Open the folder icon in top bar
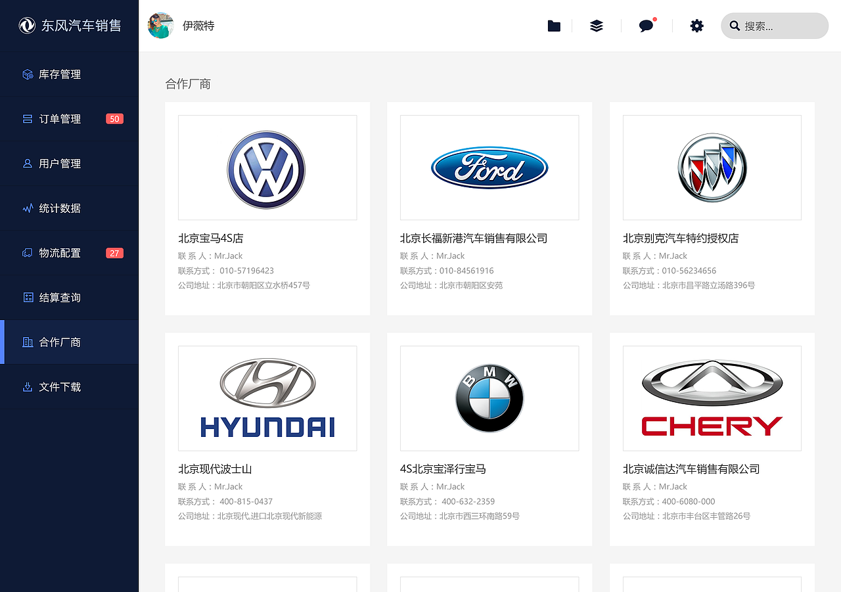This screenshot has width=841, height=592. 554,26
